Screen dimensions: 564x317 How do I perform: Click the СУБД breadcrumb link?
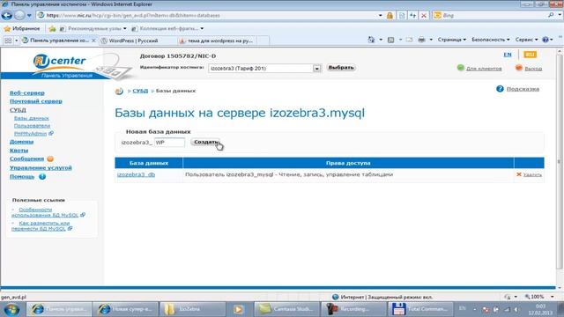pos(140,91)
